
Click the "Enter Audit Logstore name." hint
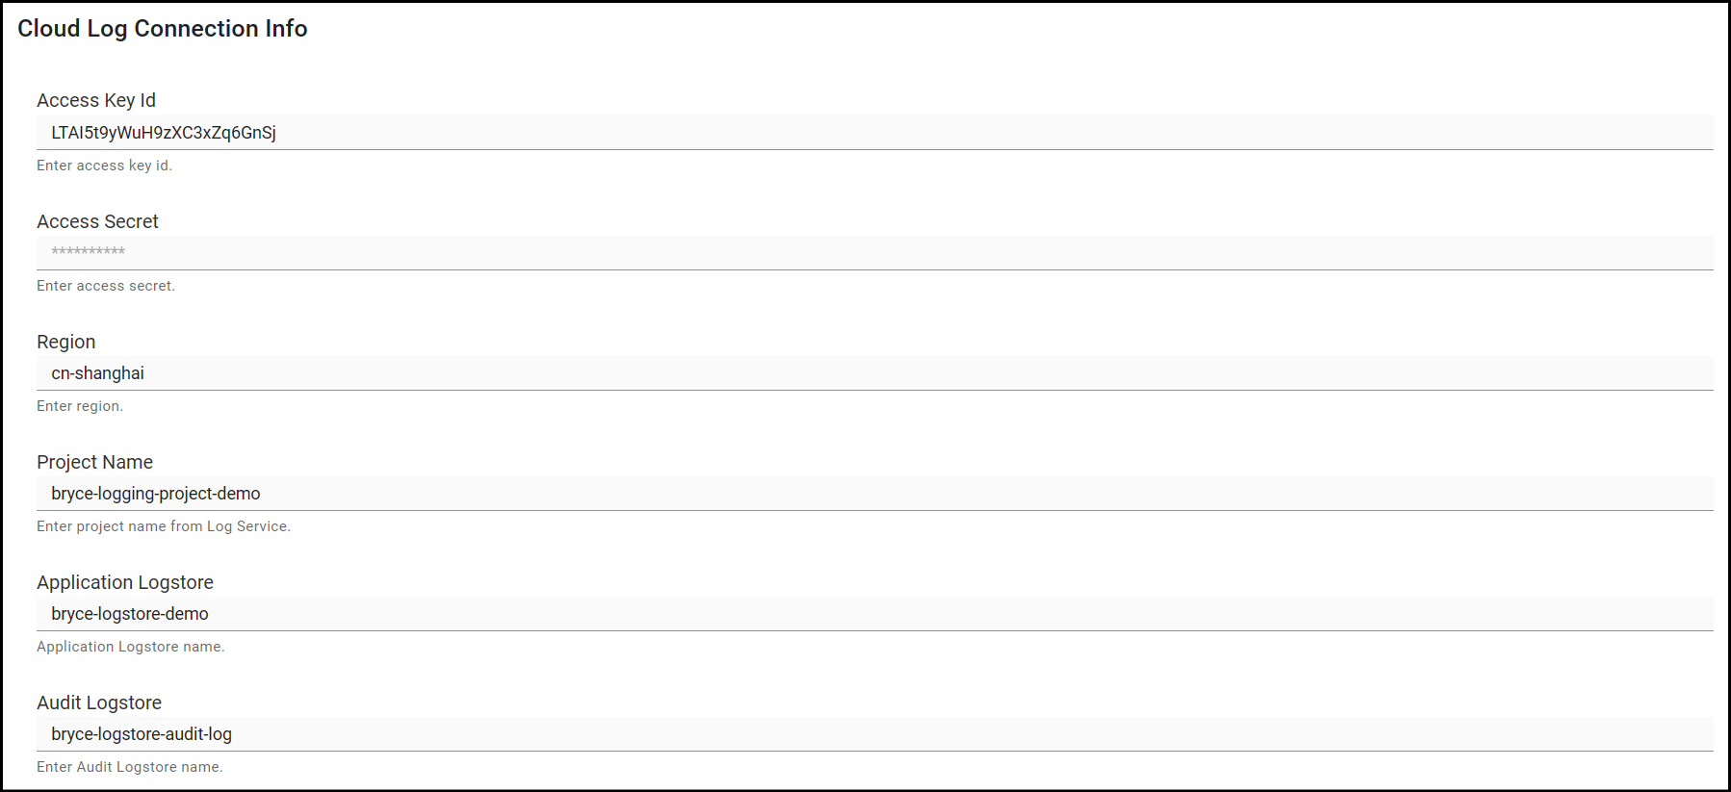point(130,767)
